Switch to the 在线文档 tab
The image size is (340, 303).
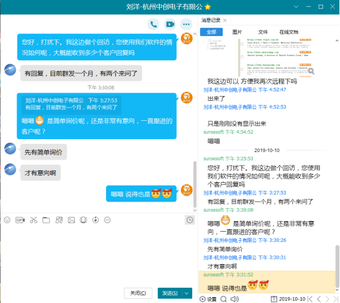click(x=289, y=32)
